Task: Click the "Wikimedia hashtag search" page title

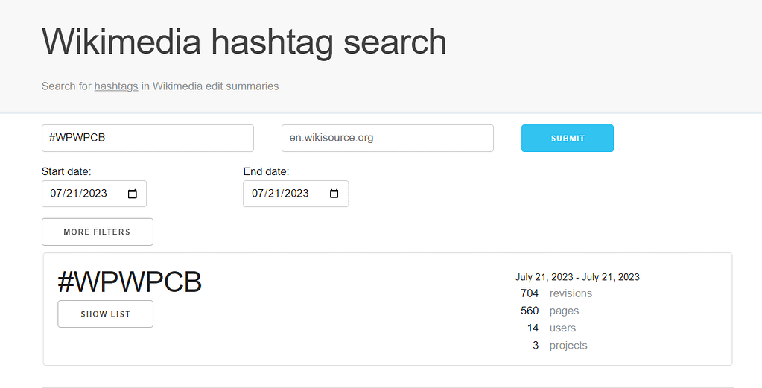Action: (x=244, y=42)
